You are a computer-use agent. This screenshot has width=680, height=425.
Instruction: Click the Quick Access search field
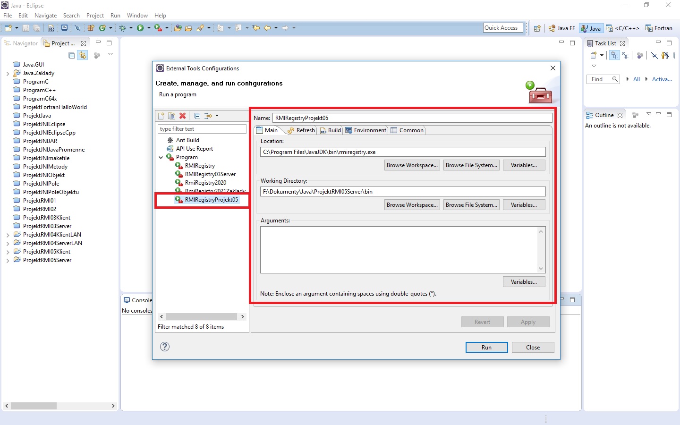click(x=503, y=28)
